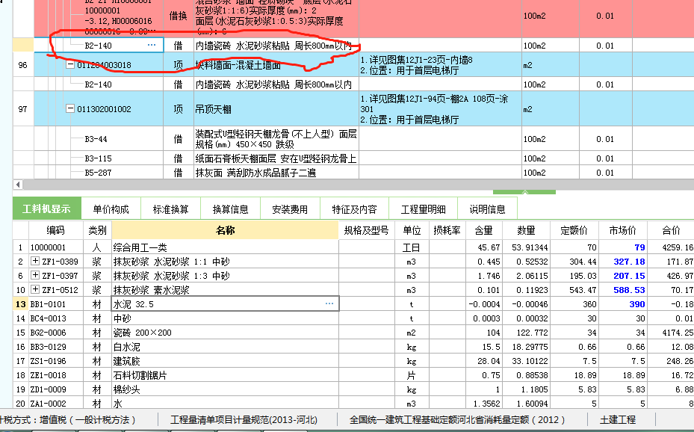This screenshot has height=432, width=694.
Task: Click the 吊顶天棚 name cell
Action: point(276,109)
